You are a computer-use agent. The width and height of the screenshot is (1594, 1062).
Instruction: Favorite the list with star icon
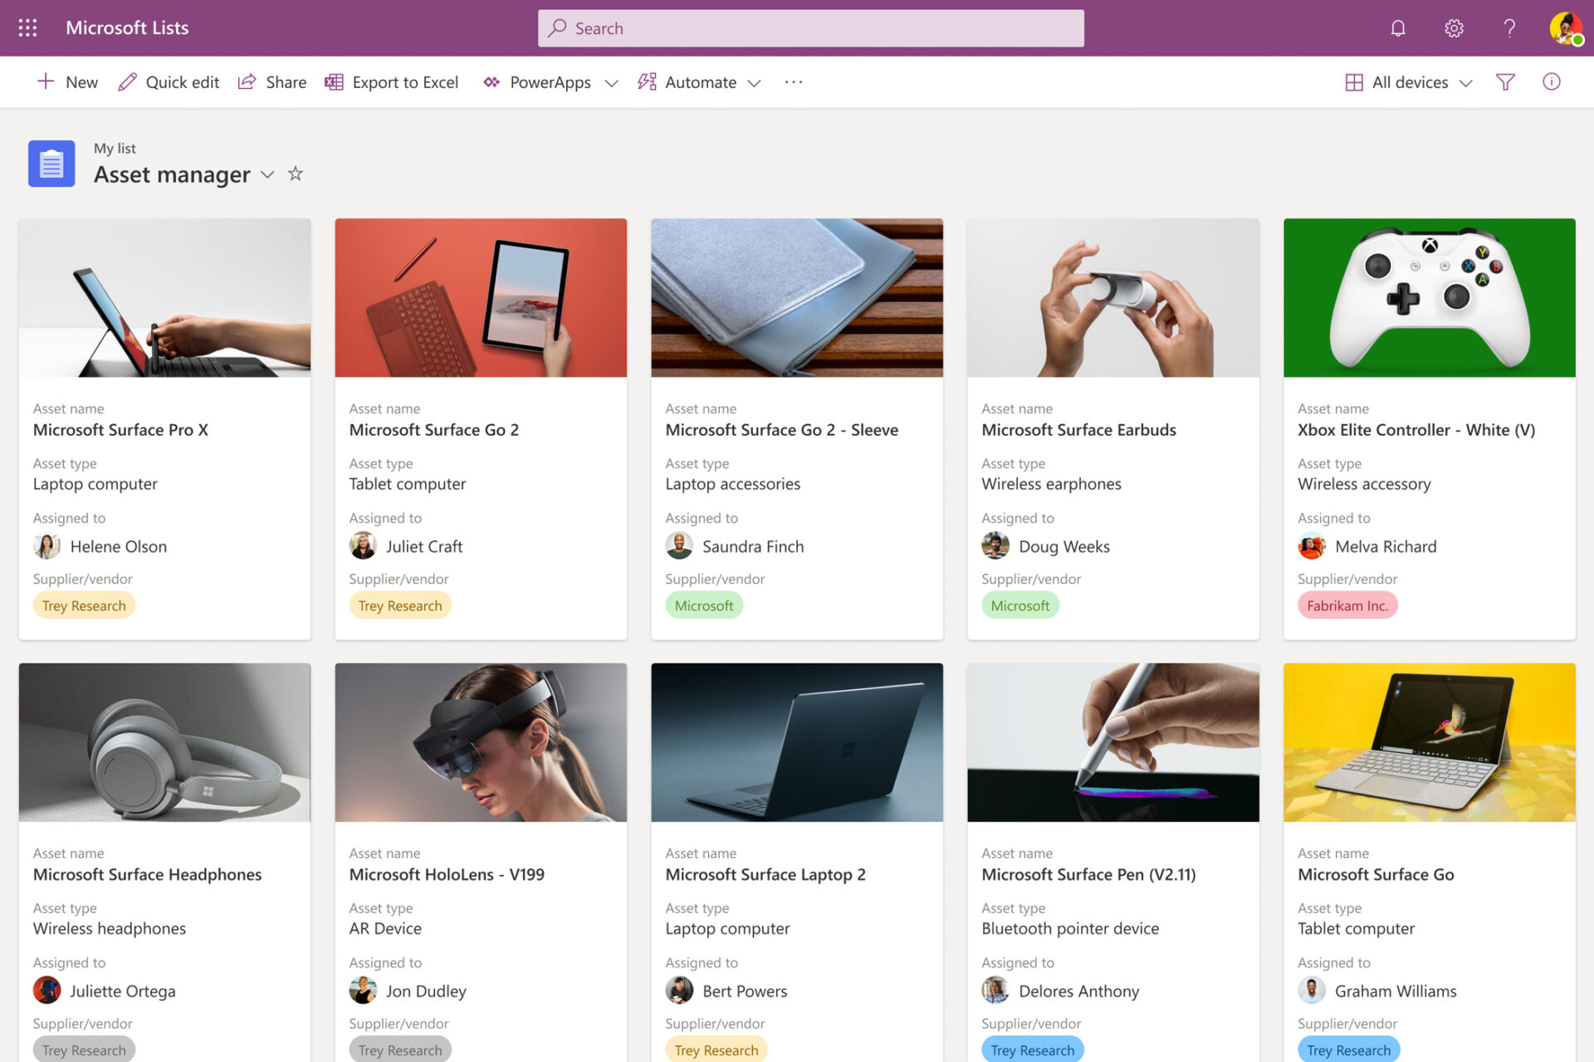coord(296,174)
